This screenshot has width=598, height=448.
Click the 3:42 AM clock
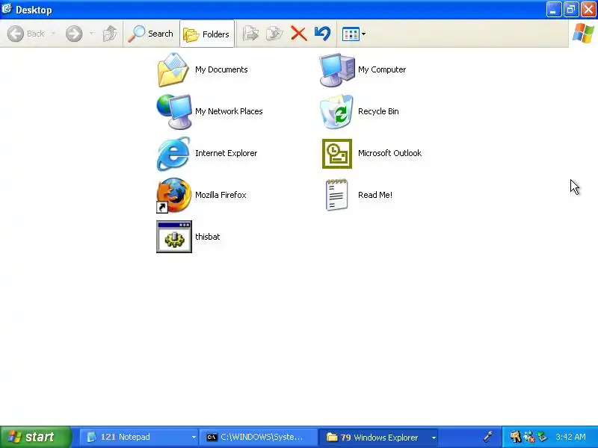coord(570,437)
